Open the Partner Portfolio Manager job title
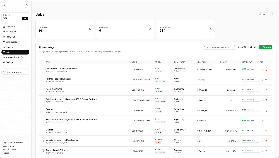 coord(58,79)
